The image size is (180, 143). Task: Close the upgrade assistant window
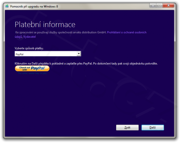coord(168,5)
